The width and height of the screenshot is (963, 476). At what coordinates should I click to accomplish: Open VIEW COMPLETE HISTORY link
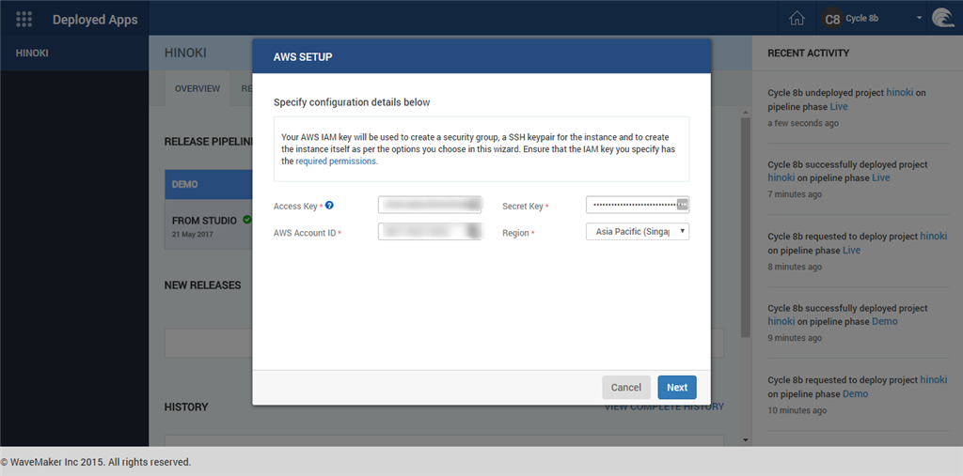click(x=664, y=407)
